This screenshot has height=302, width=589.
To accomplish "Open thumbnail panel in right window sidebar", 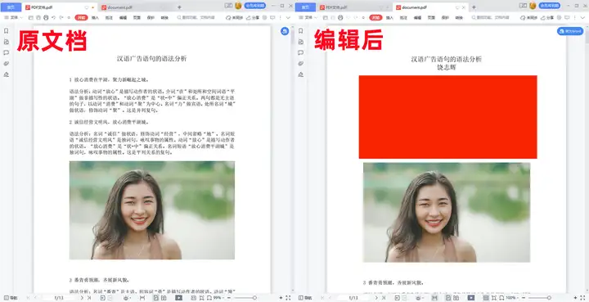I will pos(300,42).
